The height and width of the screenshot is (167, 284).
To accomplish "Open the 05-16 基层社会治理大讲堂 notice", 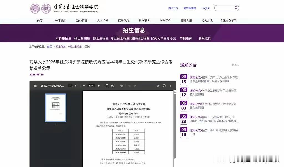I will point(214,132).
